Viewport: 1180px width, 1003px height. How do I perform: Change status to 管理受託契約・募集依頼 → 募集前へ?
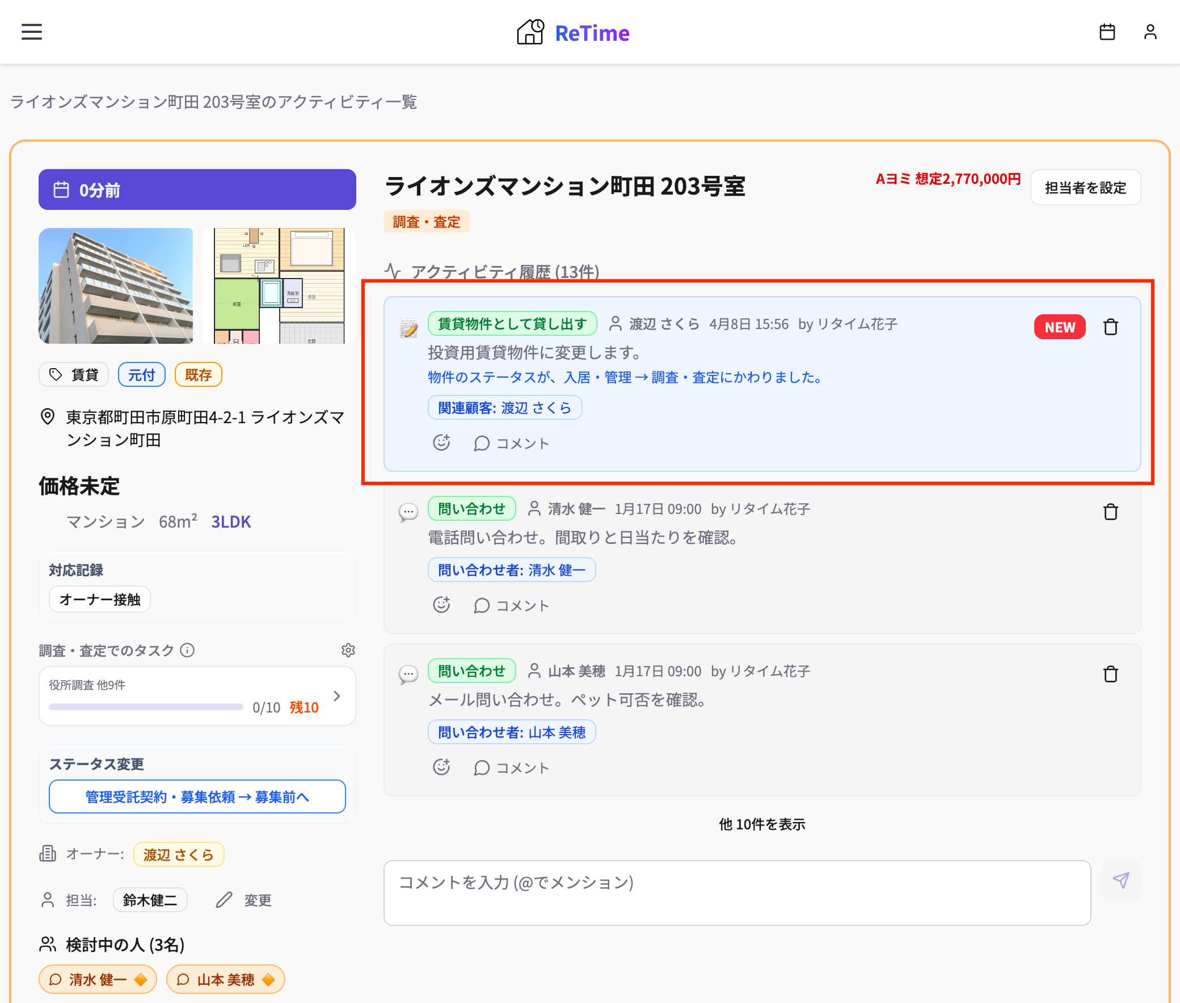[197, 796]
